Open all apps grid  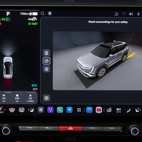point(79,110)
